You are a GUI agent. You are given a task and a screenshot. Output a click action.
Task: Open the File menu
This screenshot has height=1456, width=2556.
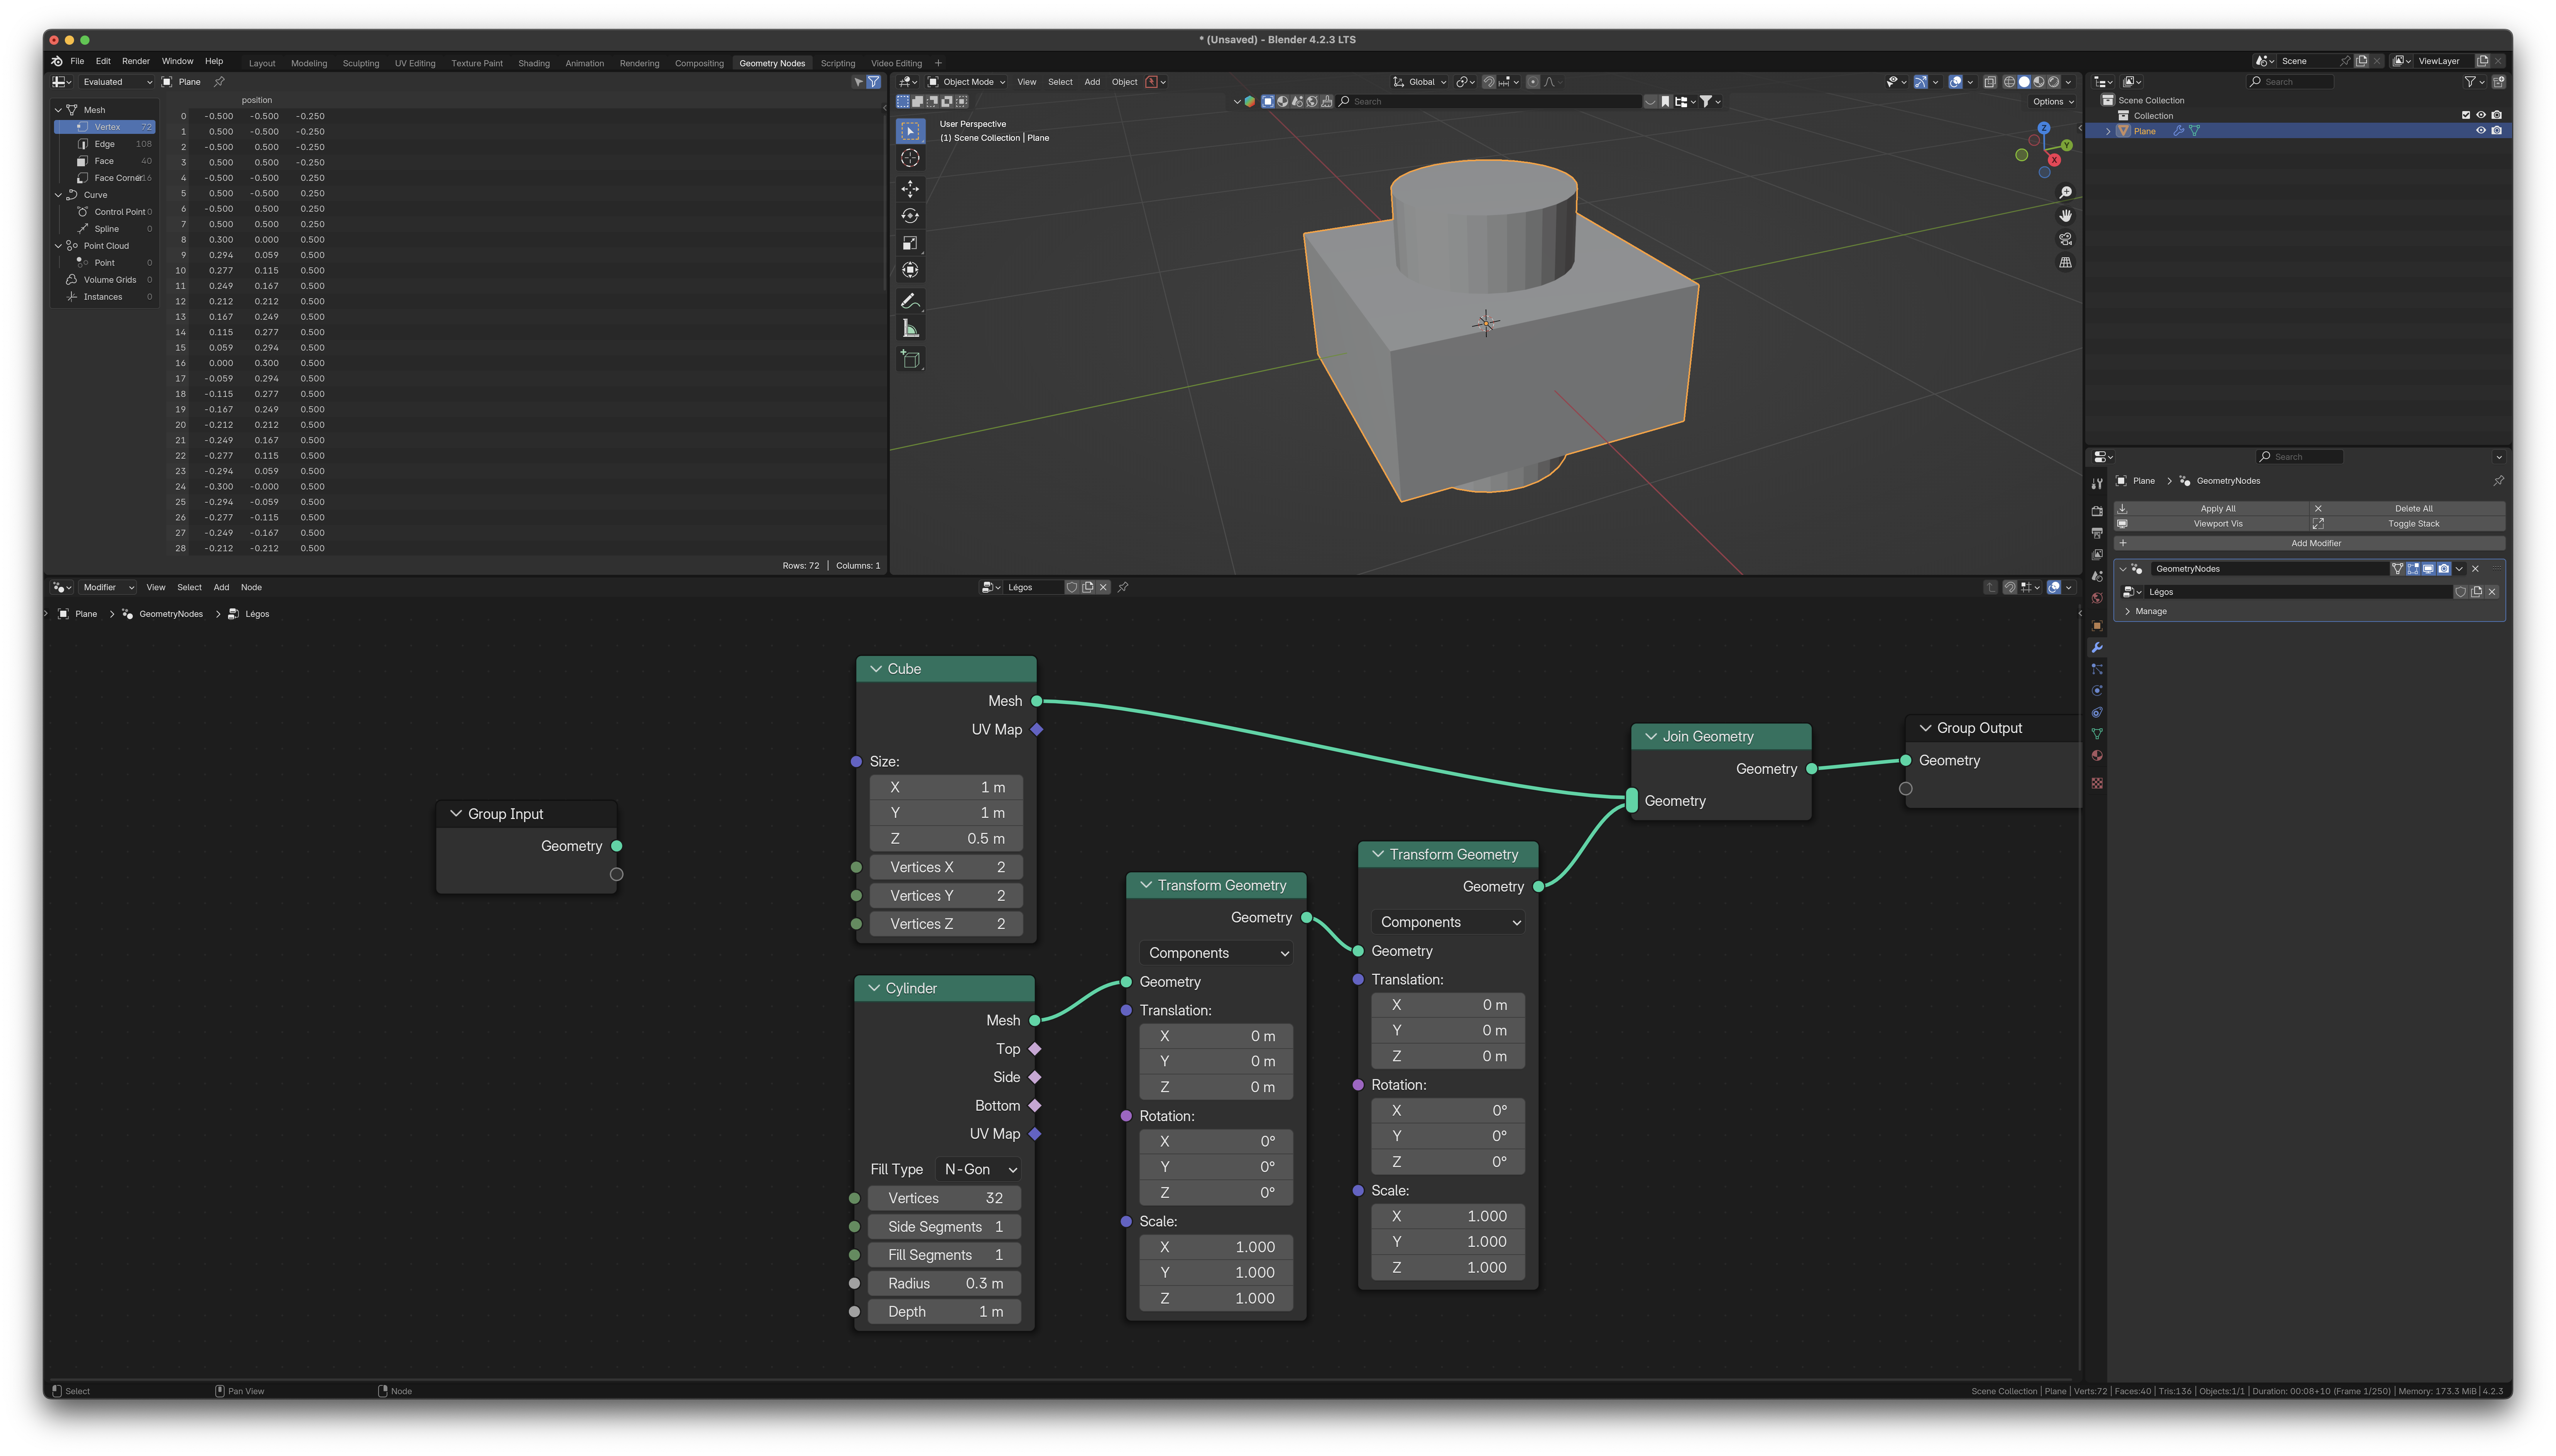click(77, 61)
